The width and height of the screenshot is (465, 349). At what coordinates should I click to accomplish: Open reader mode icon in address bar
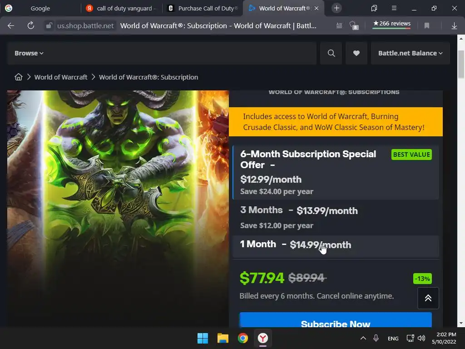pos(339,26)
